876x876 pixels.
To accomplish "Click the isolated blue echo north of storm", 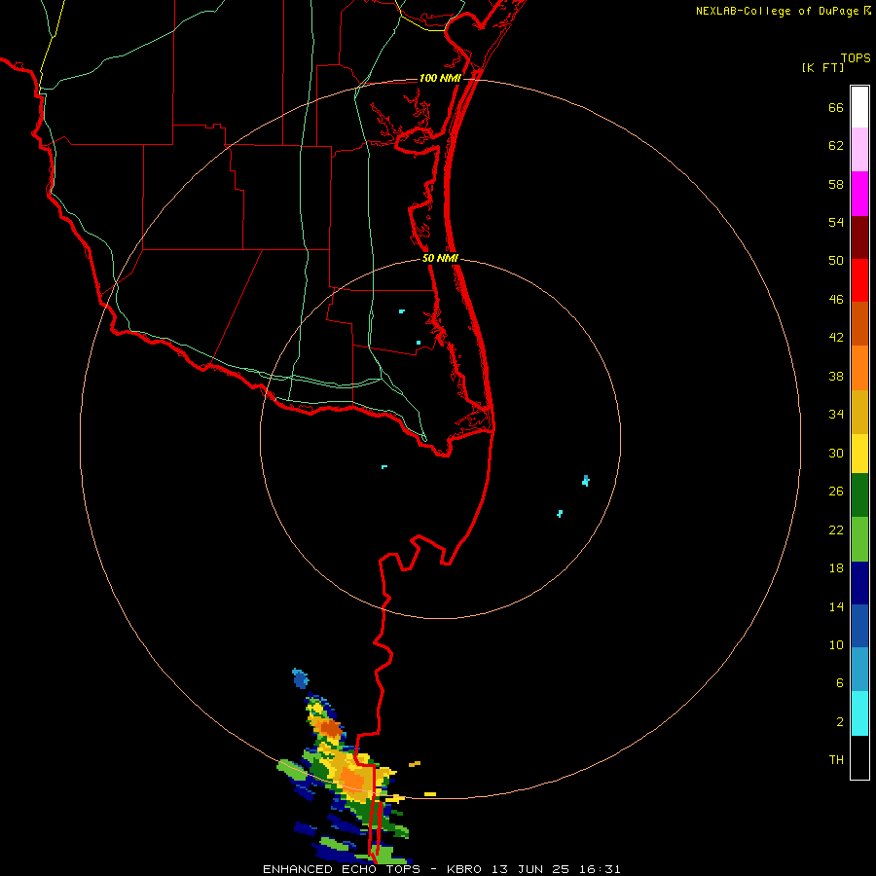I will 301,678.
